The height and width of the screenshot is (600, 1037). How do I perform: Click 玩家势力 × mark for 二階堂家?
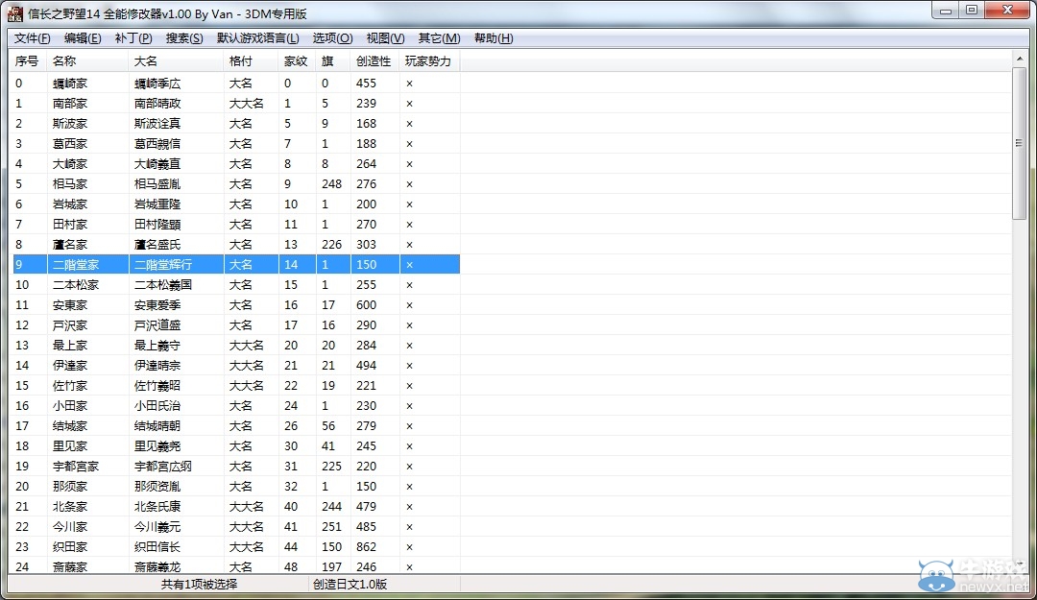(409, 265)
